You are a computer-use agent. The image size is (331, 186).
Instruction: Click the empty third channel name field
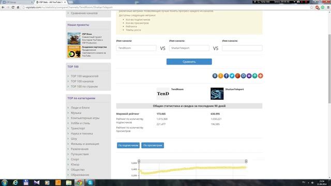coord(242,48)
